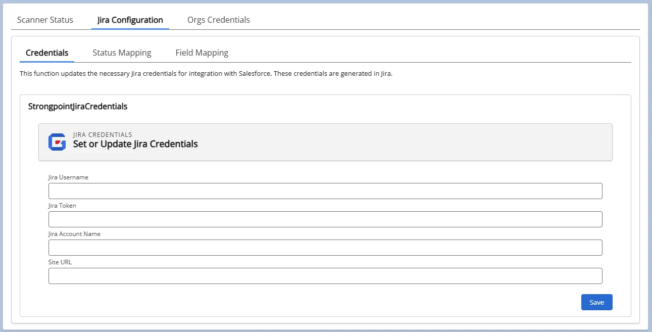Click into the Jira Token input field
The width and height of the screenshot is (652, 332).
pyautogui.click(x=325, y=219)
